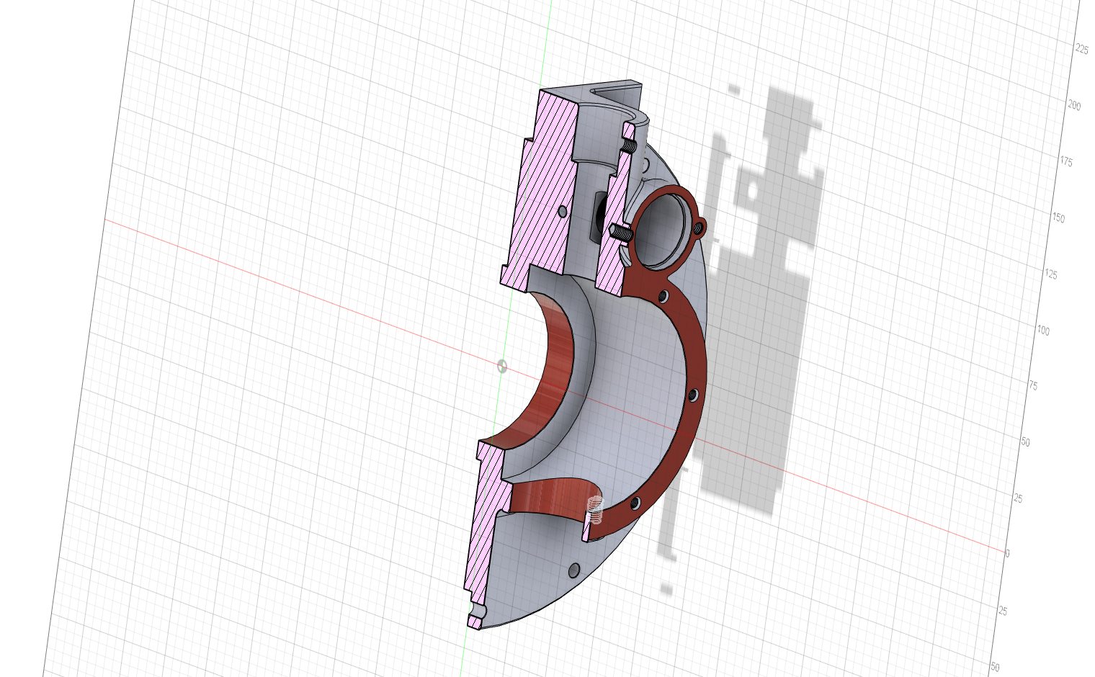Click bolt hole on the round port lug
The height and width of the screenshot is (677, 1095).
(x=700, y=229)
